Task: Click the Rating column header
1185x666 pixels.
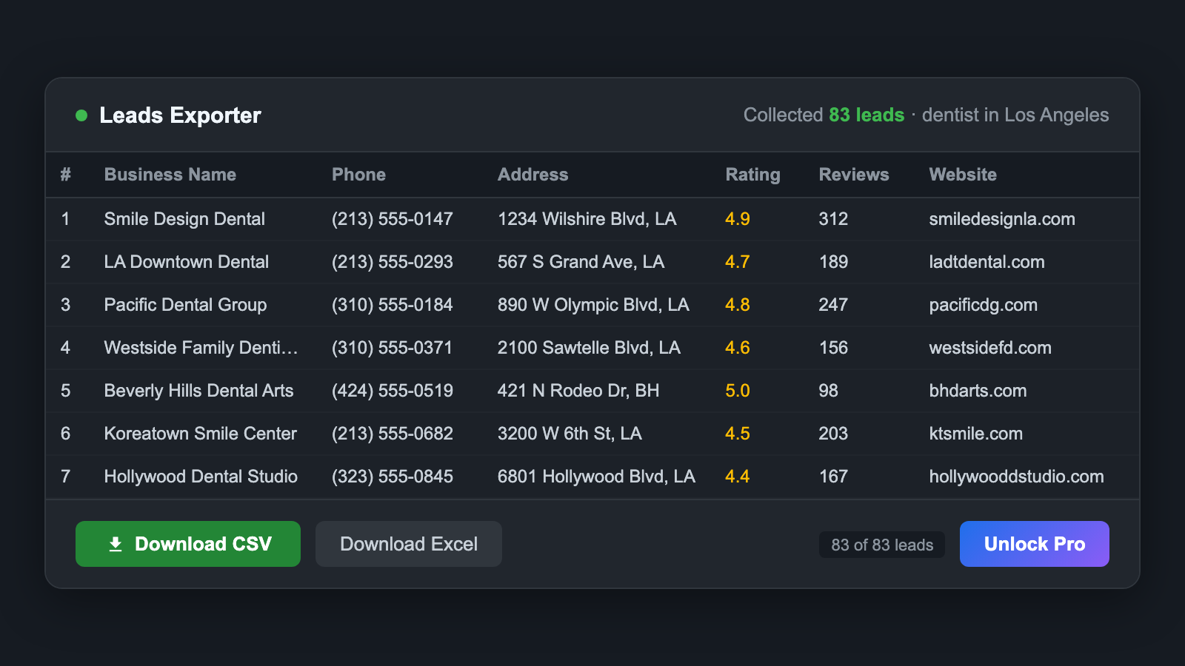Action: [x=752, y=175]
